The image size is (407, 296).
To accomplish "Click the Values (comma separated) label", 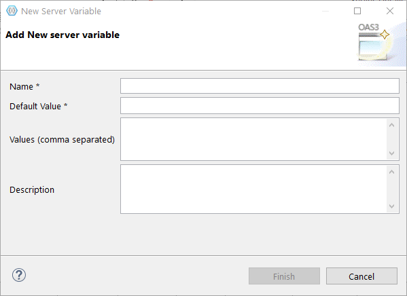I will click(62, 140).
